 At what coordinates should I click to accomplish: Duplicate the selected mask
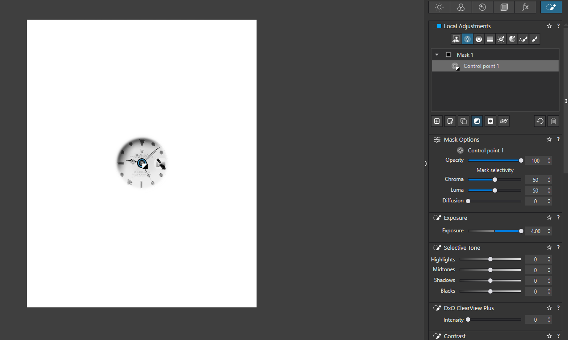(464, 121)
